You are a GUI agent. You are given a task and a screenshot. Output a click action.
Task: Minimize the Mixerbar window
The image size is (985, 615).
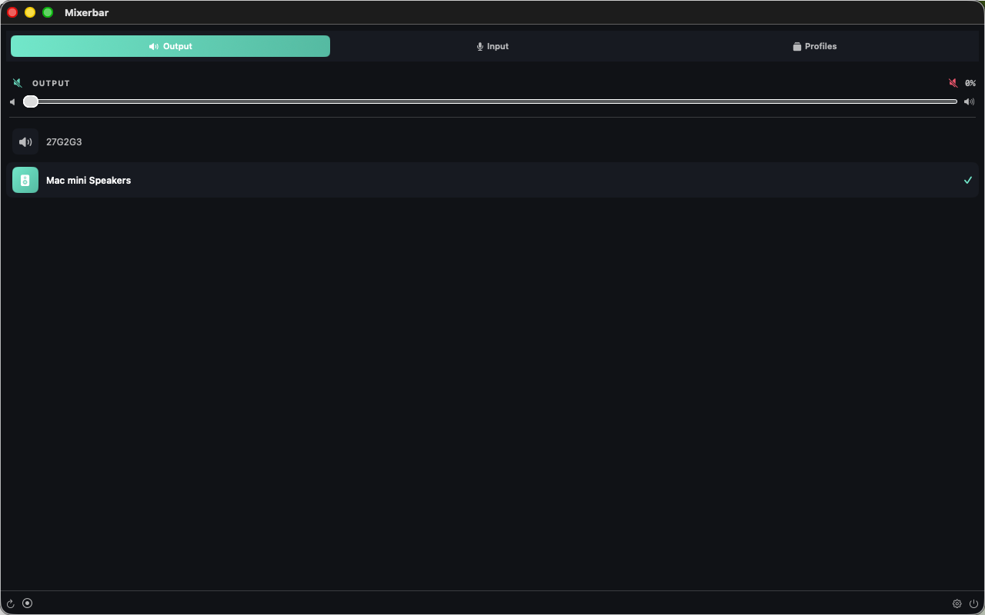[x=30, y=12]
